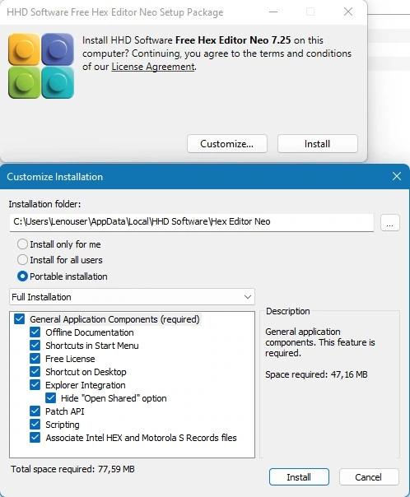Viewport: 410px width, 497px height.
Task: Open the License Agreement link
Action: [x=153, y=67]
